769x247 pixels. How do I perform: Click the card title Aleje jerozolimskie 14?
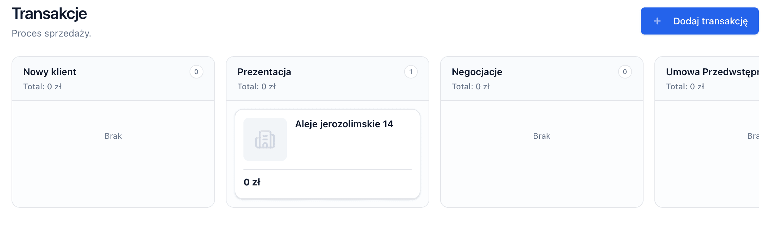pyautogui.click(x=345, y=124)
